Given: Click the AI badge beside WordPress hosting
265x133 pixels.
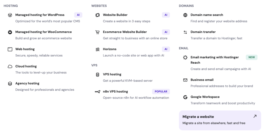Looking at the screenshot, I should click(78, 15).
